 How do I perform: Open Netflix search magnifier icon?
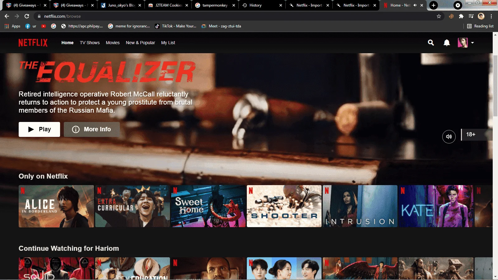point(431,43)
